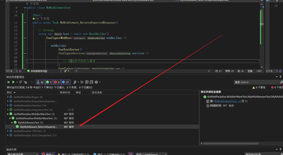Click the 错误消息 column header
Image resolution: width=283 pixels, height=155 pixels.
pos(97,92)
